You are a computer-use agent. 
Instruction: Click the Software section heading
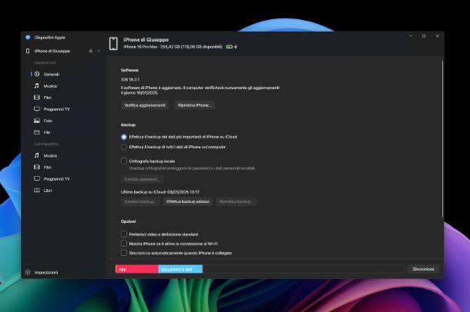129,70
